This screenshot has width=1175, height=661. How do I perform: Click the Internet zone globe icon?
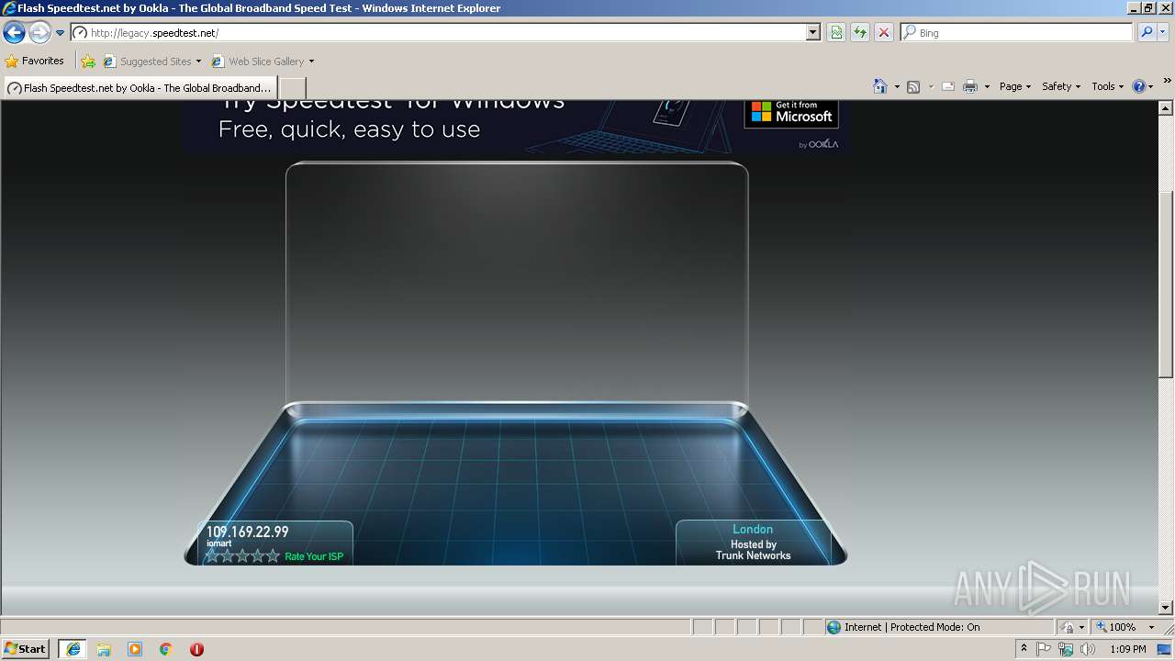(x=834, y=627)
